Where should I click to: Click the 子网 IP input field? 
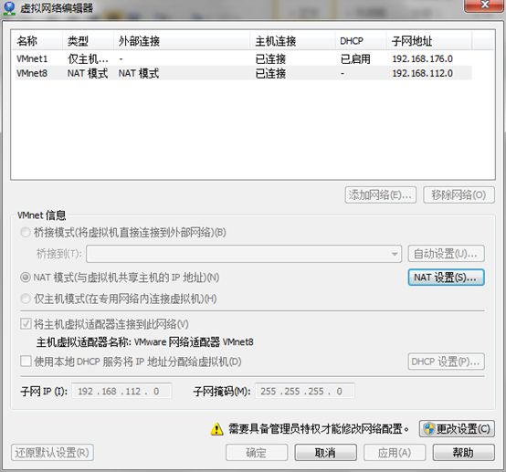(x=121, y=391)
